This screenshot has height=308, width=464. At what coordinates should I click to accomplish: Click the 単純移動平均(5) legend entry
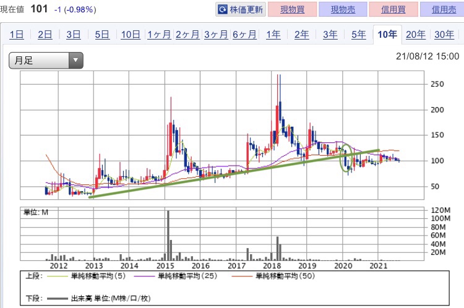point(87,276)
